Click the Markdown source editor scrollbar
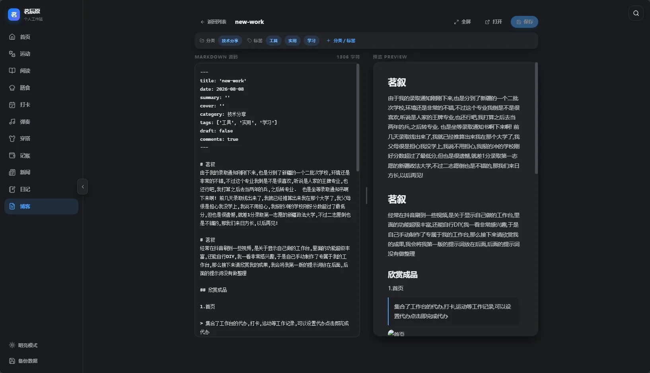The image size is (650, 373). pyautogui.click(x=358, y=118)
